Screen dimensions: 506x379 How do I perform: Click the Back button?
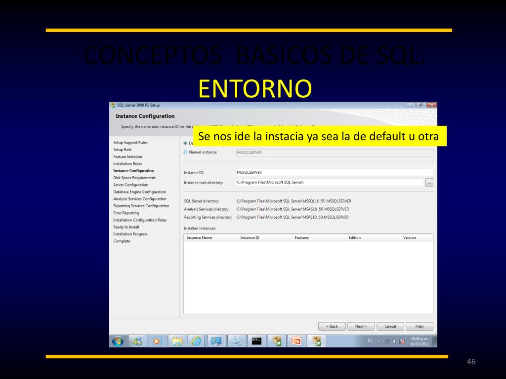(x=332, y=326)
